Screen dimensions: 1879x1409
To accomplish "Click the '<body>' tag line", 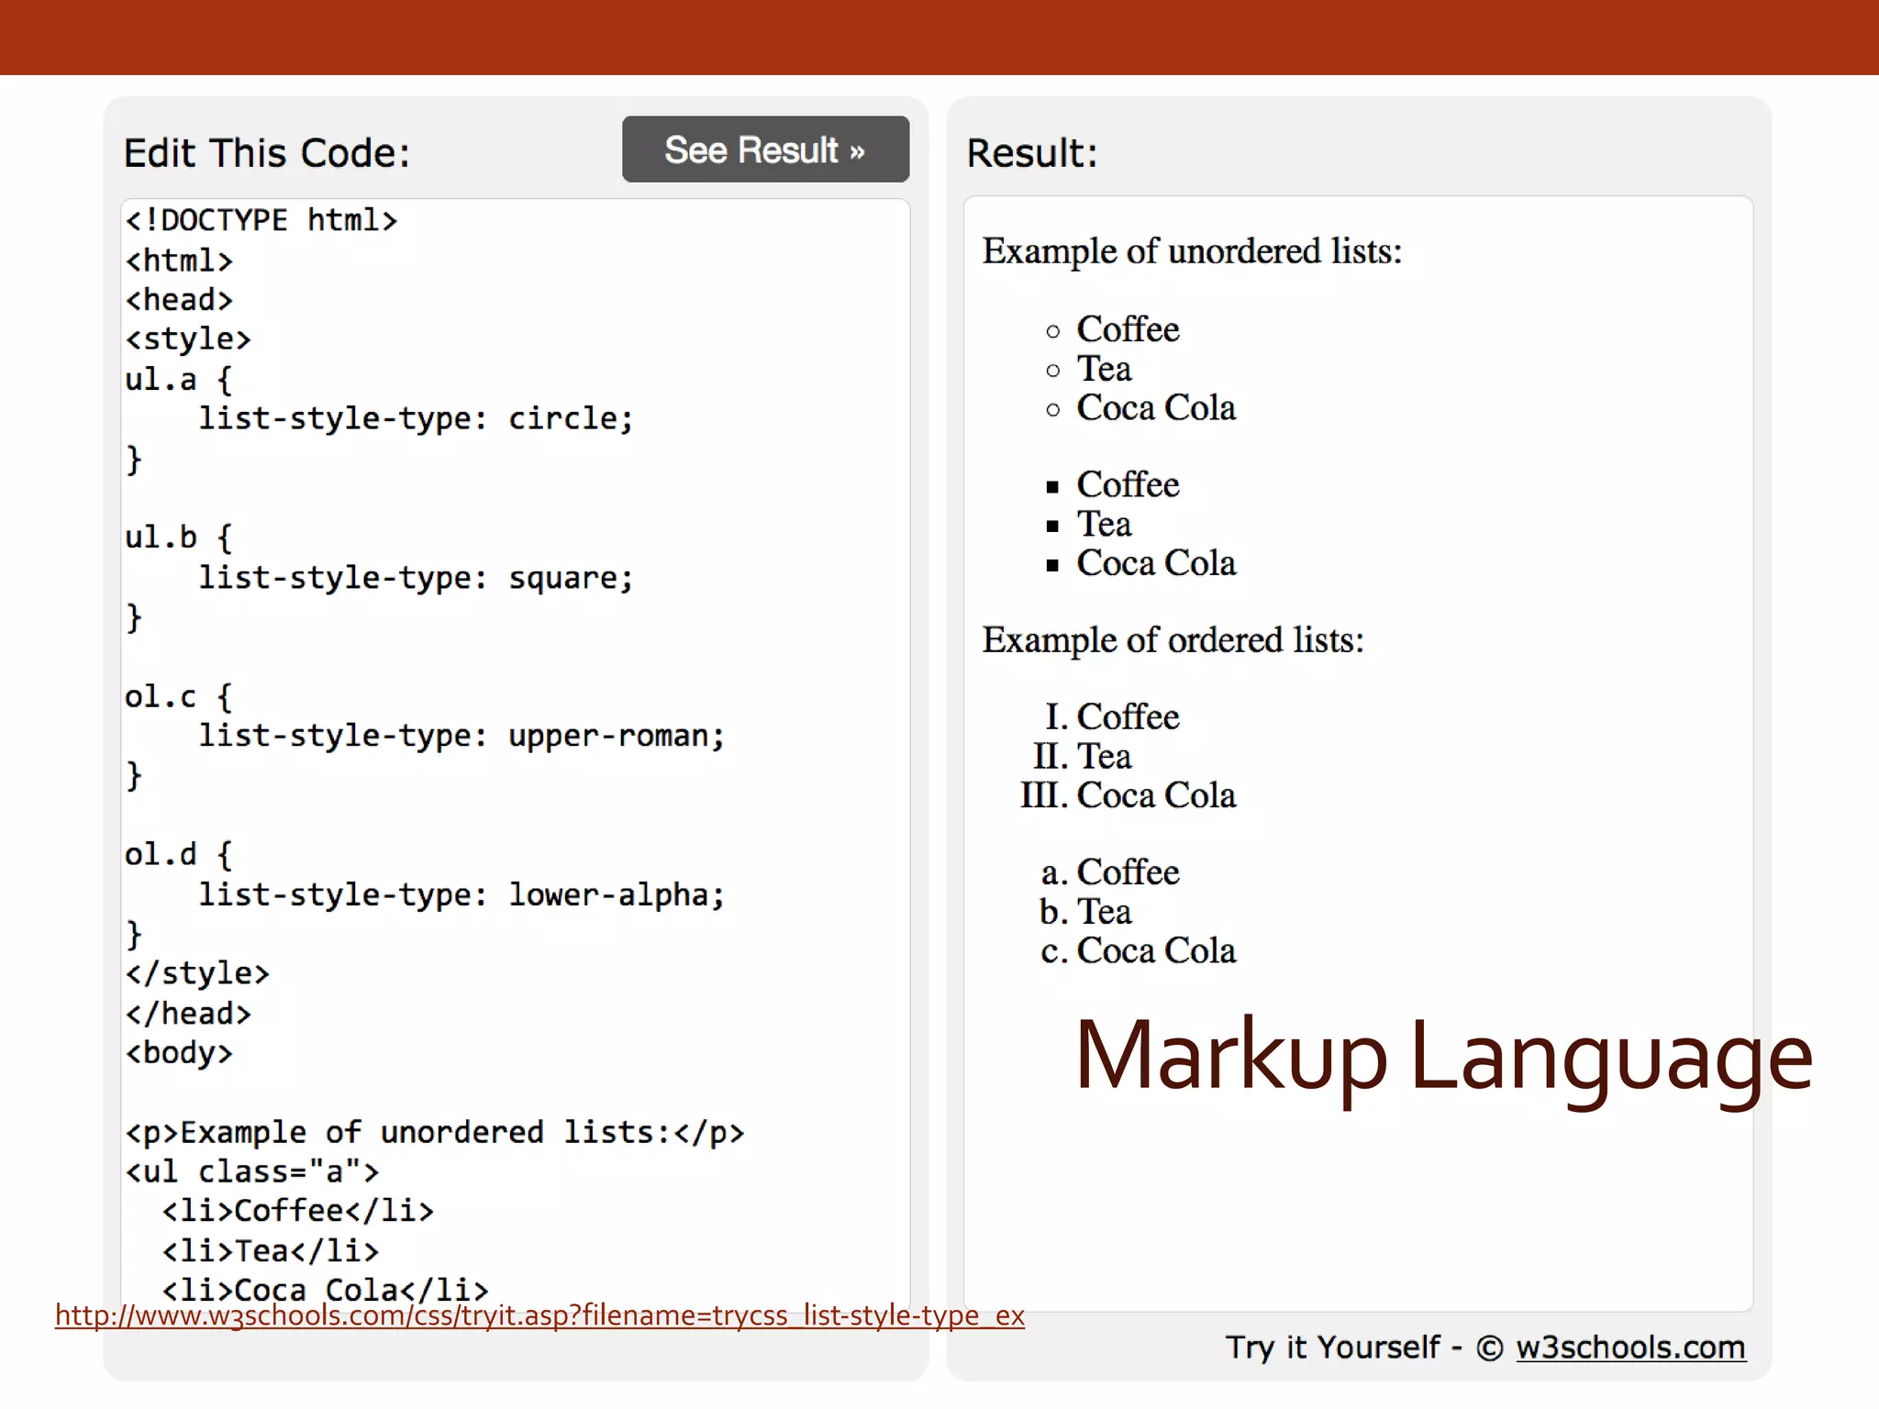I will click(179, 1053).
